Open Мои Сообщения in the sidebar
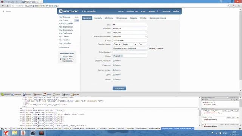The width and height of the screenshot is (242, 136). click(65, 33)
